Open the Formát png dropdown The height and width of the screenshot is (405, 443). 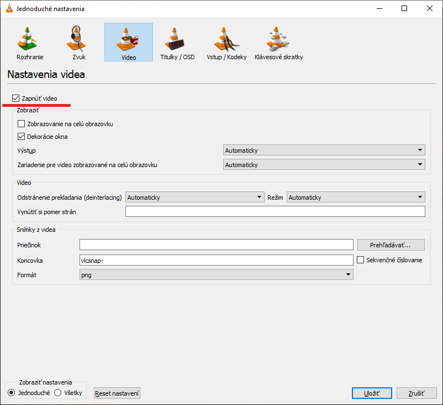point(217,274)
